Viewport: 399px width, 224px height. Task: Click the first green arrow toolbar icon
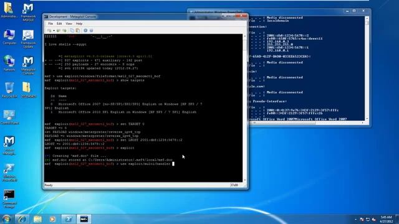point(59,30)
